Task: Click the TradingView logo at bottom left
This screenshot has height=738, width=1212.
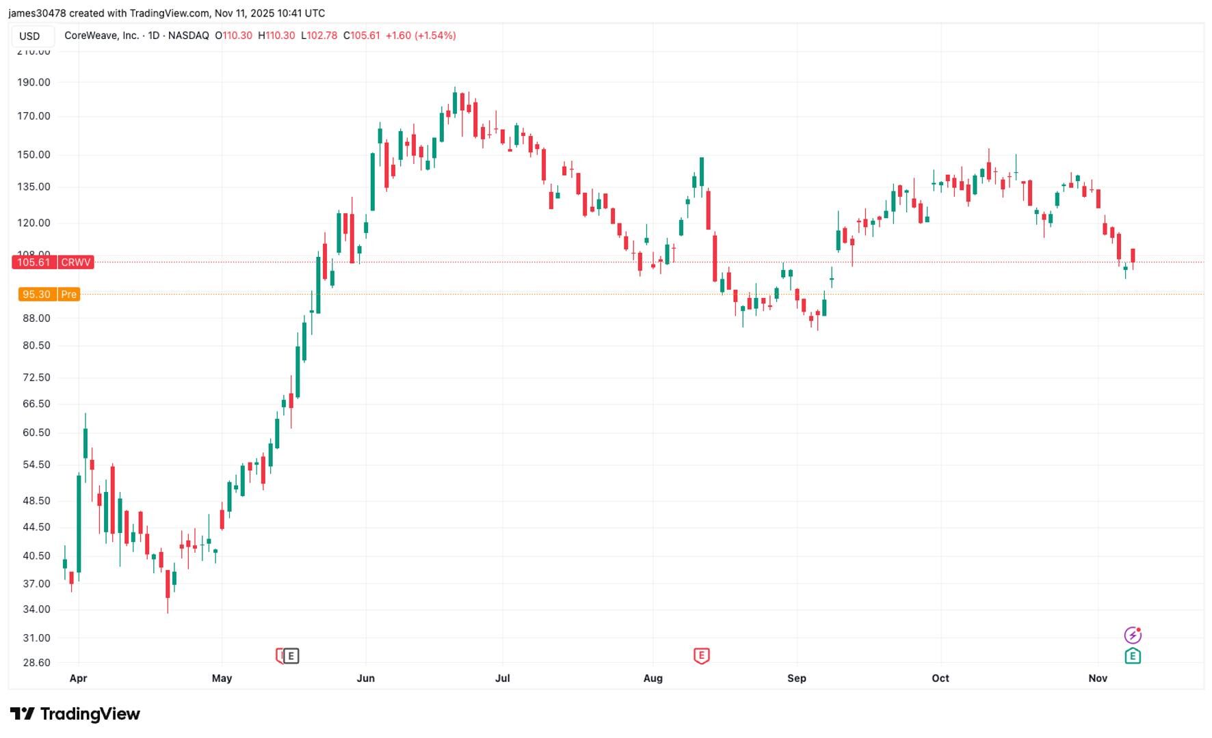Action: click(x=75, y=714)
